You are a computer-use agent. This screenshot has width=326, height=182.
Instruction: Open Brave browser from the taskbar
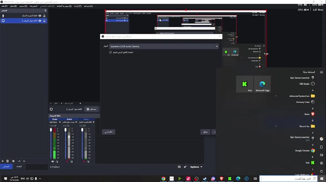[x=222, y=179]
